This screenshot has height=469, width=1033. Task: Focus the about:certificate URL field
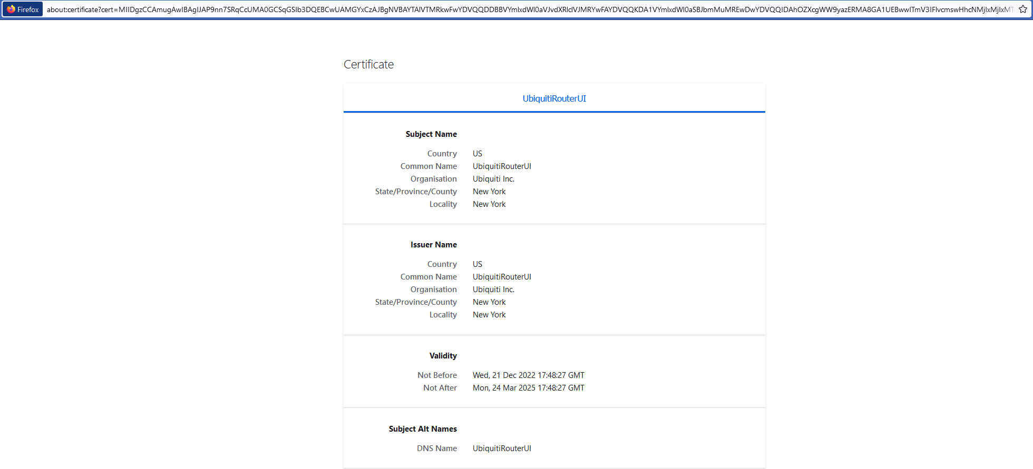click(x=530, y=9)
